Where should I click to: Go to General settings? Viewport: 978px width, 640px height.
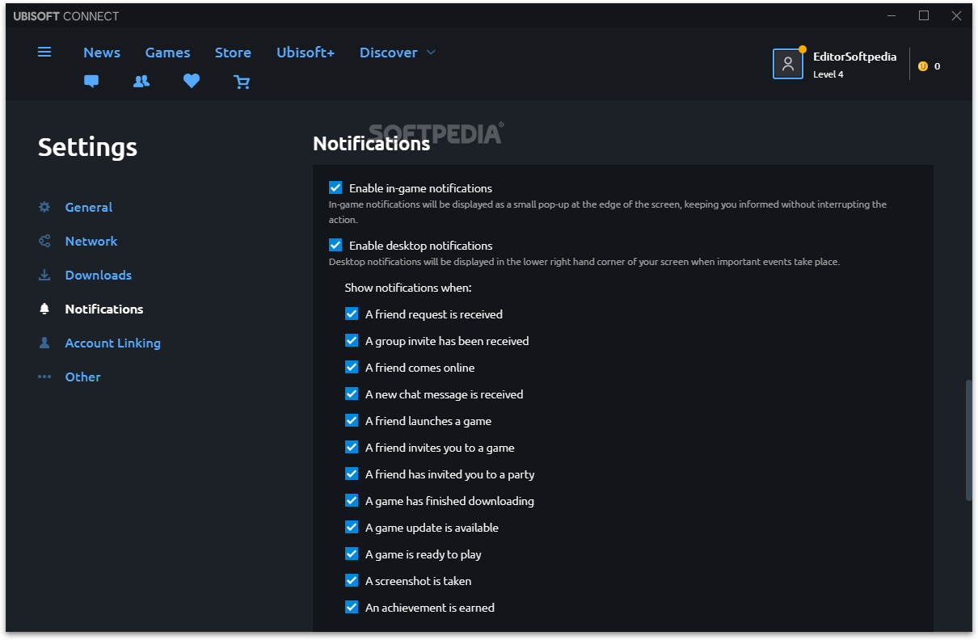point(89,207)
